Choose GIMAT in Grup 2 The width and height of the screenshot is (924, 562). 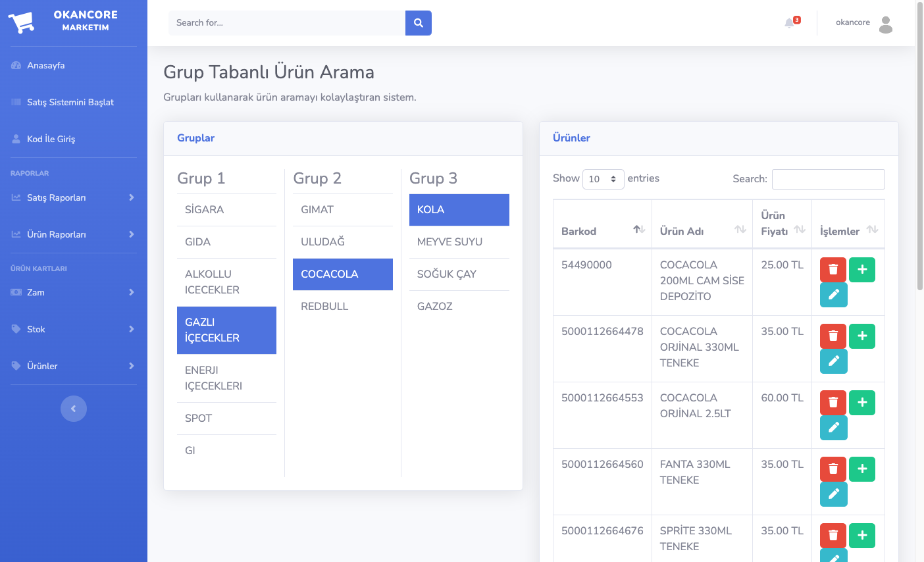click(343, 210)
